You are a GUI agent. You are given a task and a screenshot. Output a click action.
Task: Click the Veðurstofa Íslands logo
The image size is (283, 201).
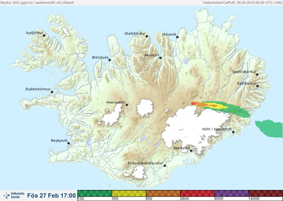[x=14, y=195]
